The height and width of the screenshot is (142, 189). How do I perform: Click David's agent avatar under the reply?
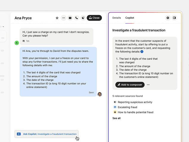coord(100,94)
